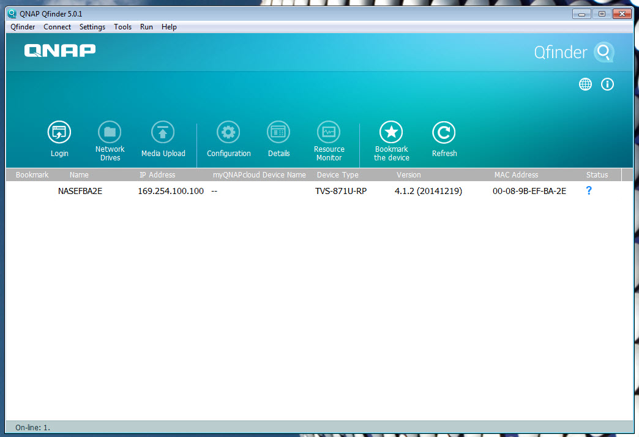Viewport: 639px width, 437px height.
Task: Minimize the Qfinder window
Action: pos(581,14)
